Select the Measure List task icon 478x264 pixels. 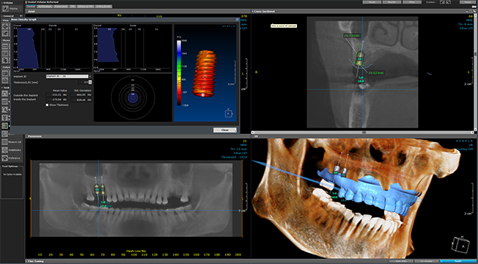point(5,142)
